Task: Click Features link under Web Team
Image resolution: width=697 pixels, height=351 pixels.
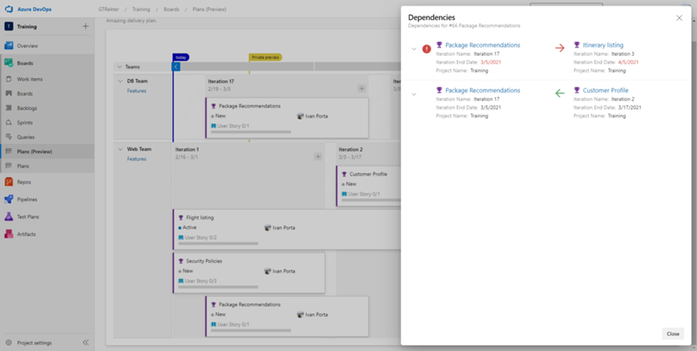Action: [x=136, y=158]
